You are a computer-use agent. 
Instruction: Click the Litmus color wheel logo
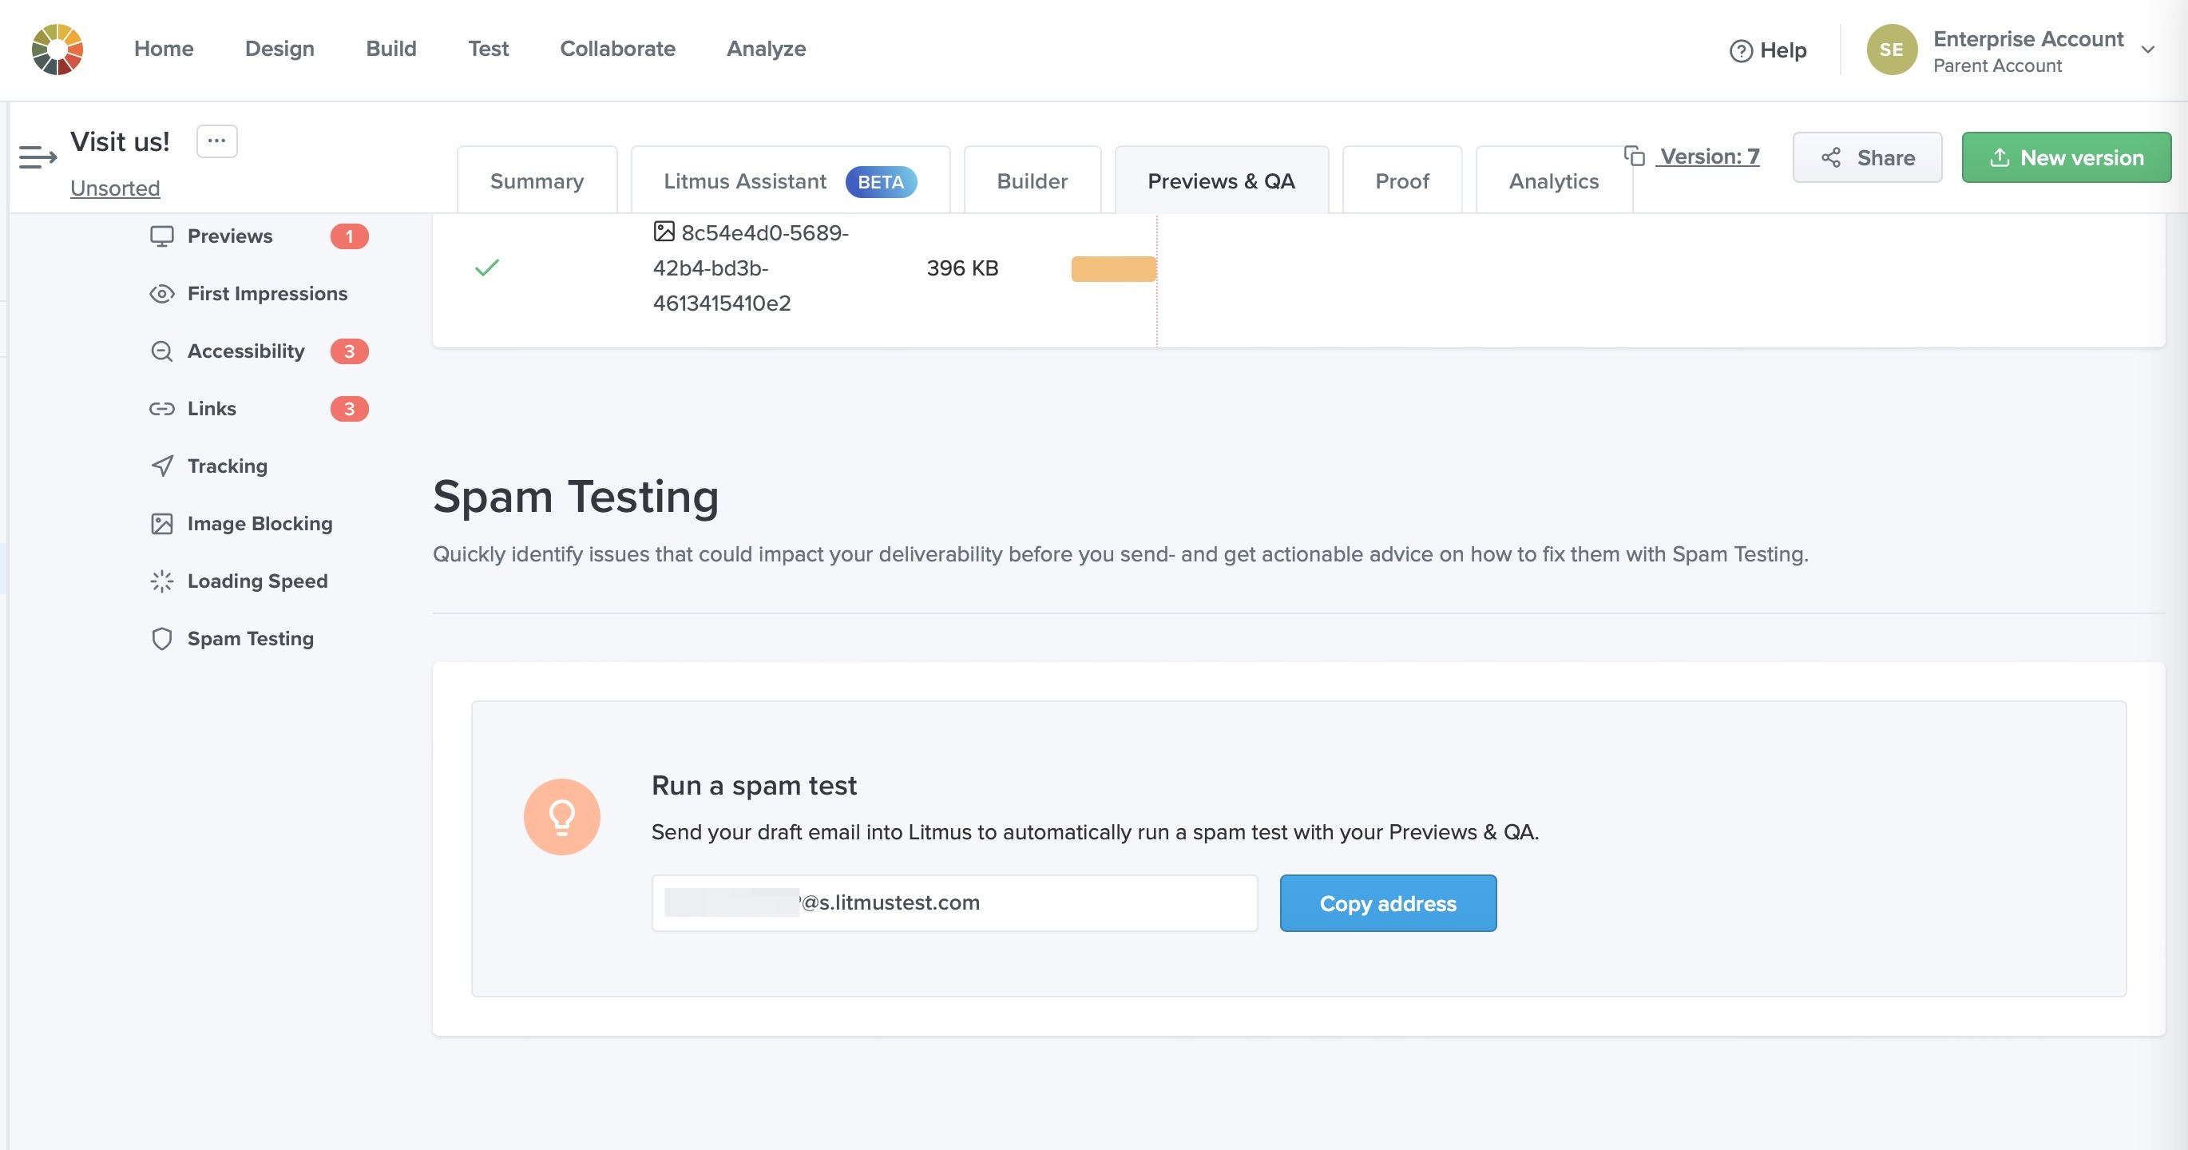(57, 50)
